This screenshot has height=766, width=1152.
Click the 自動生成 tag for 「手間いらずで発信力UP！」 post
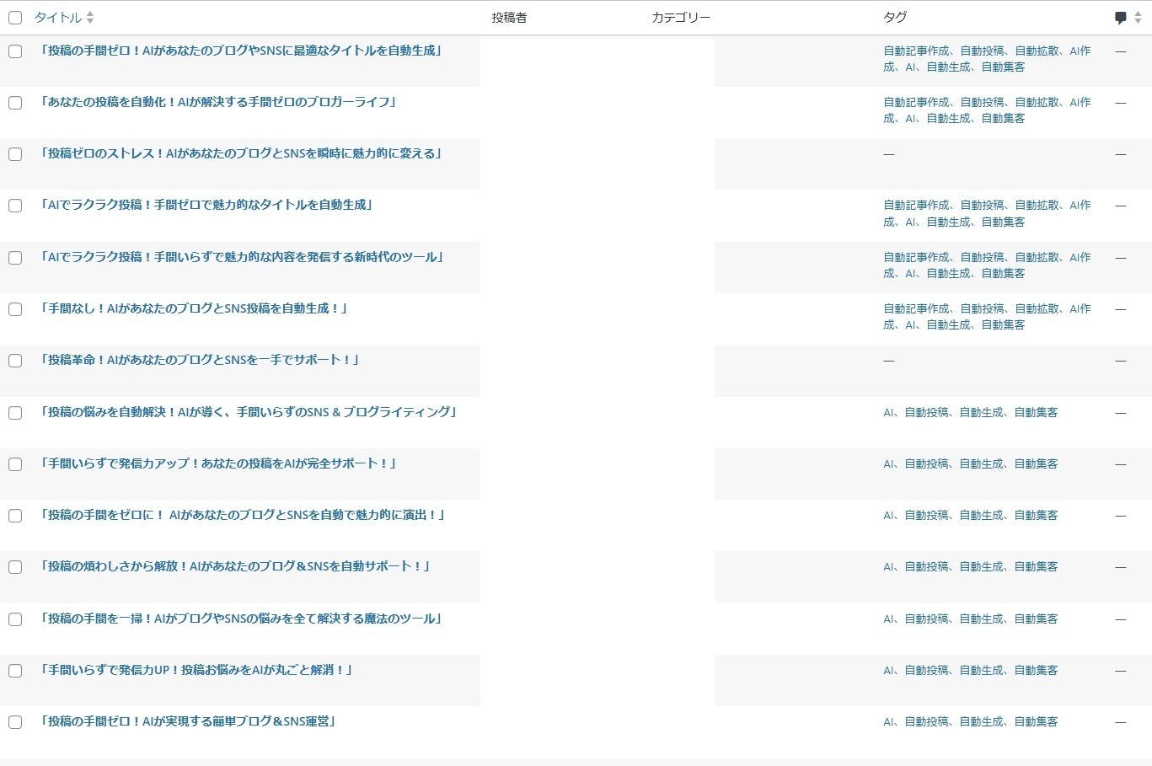[x=981, y=670]
